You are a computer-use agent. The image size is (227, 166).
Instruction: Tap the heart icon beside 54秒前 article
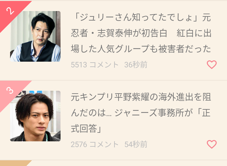click(212, 144)
